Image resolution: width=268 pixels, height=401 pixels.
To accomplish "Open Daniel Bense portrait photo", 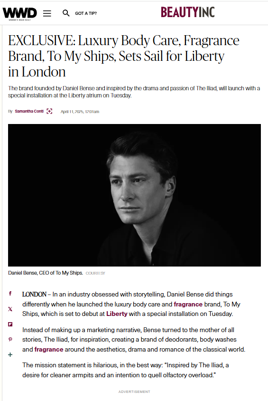I will tap(134, 195).
